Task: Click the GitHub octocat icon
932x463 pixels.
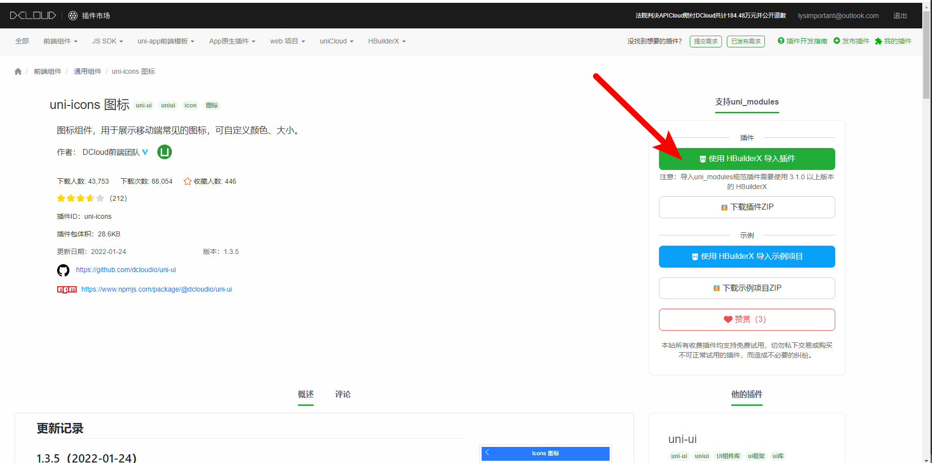Action: (x=63, y=270)
